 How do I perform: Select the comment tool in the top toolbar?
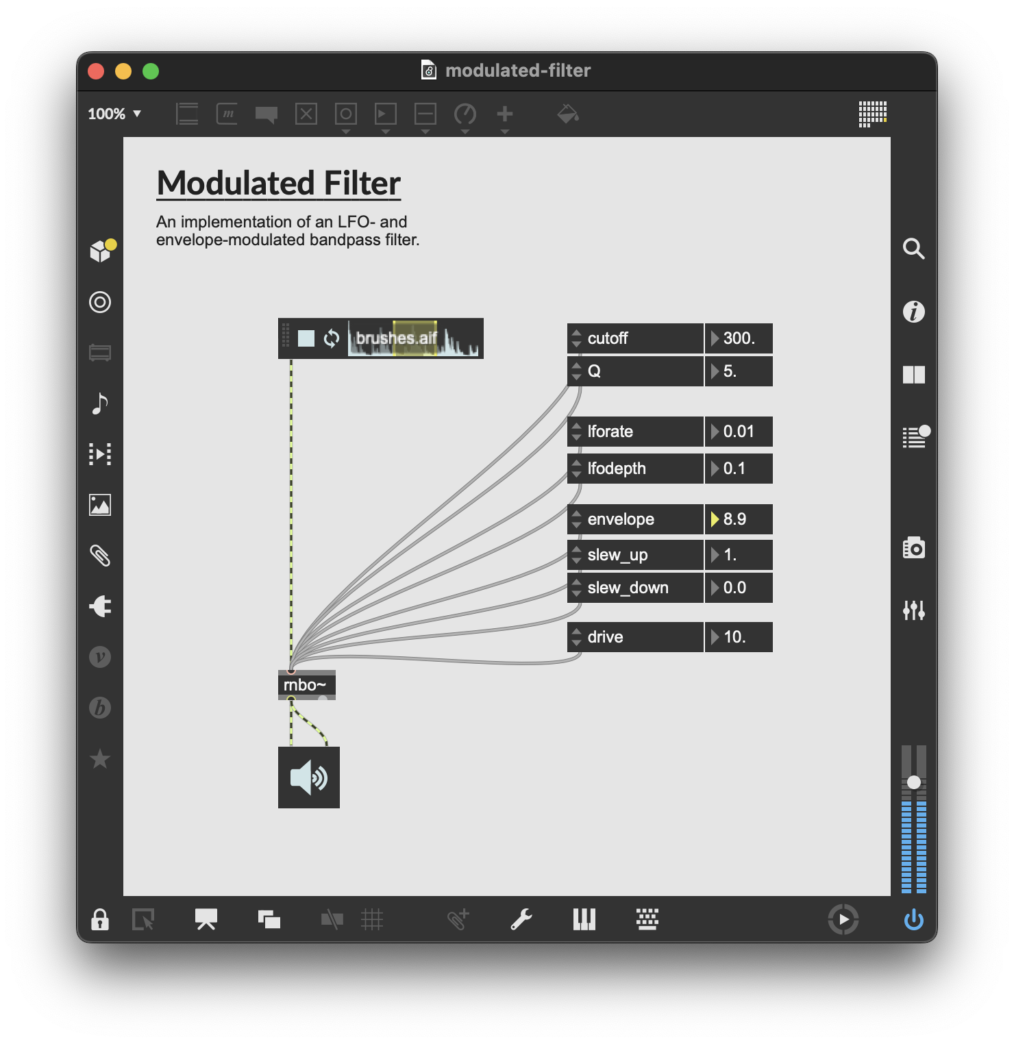266,114
